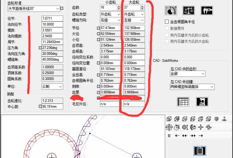Click the 螺旋角 field showing 45.0000deg

[x=52, y=59]
